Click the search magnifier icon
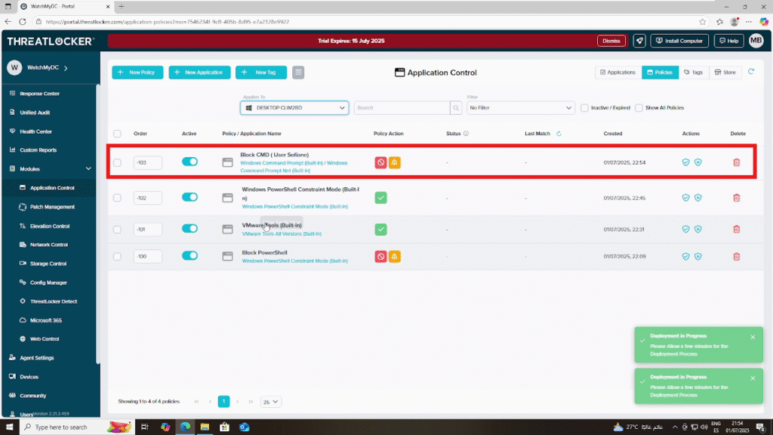Screen dimensions: 773x435 [456, 107]
